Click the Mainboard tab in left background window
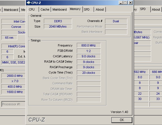 (11, 10)
